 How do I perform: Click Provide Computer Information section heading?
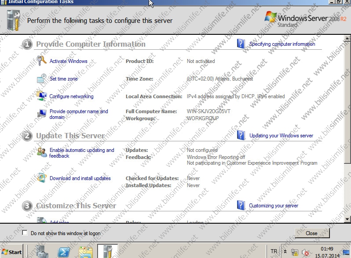91,44
